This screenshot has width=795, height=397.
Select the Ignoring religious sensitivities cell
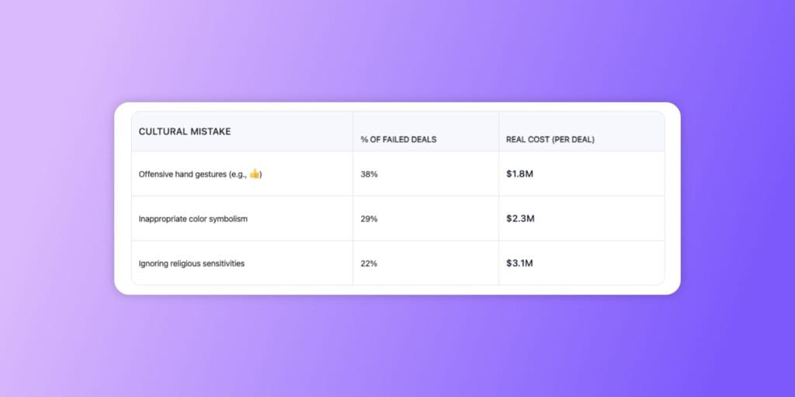(192, 264)
